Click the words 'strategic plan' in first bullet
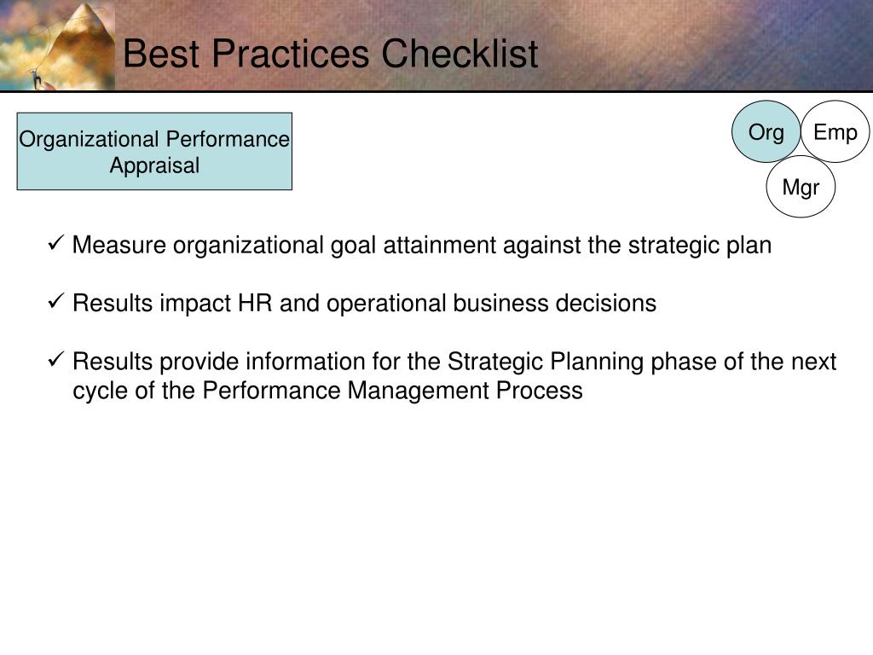The image size is (873, 655). (700, 246)
